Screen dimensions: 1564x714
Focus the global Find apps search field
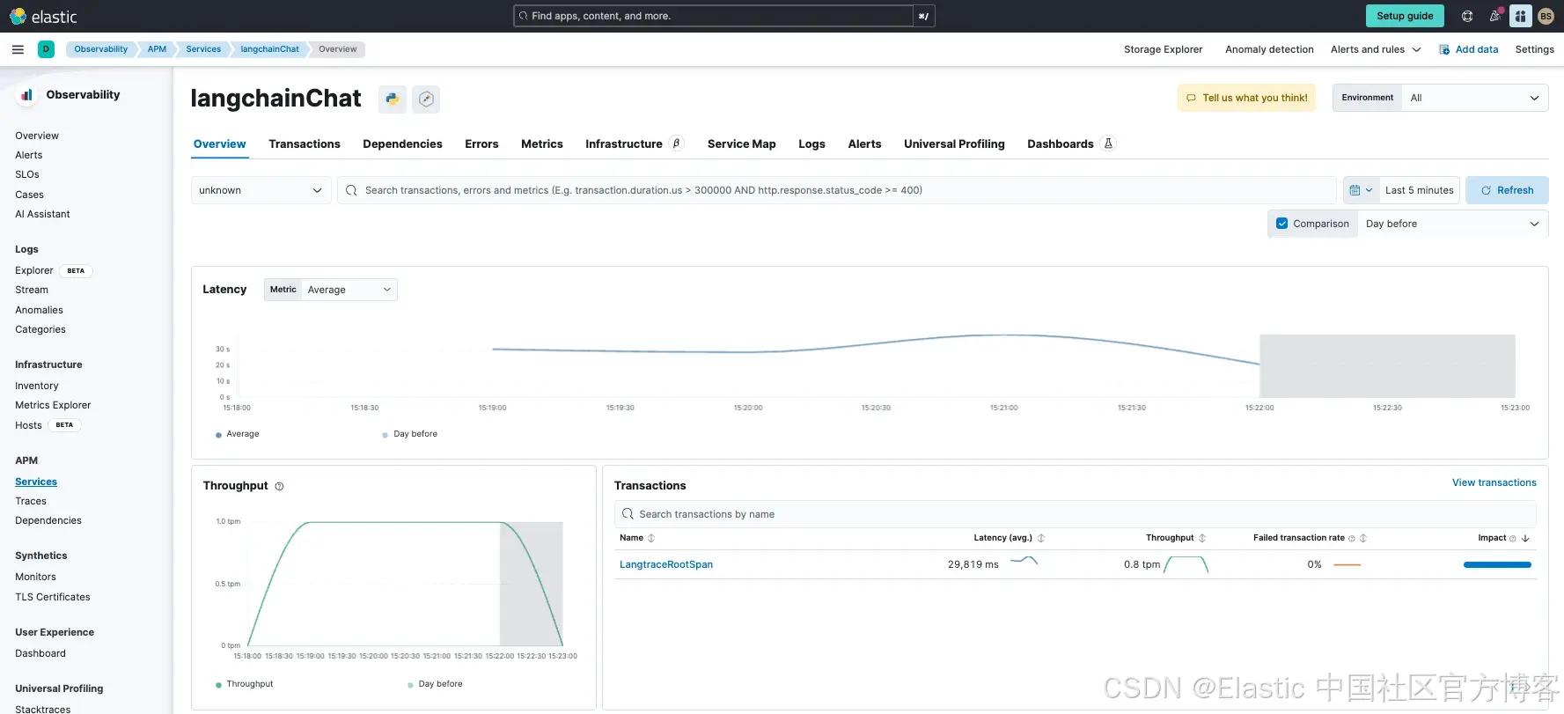point(713,16)
